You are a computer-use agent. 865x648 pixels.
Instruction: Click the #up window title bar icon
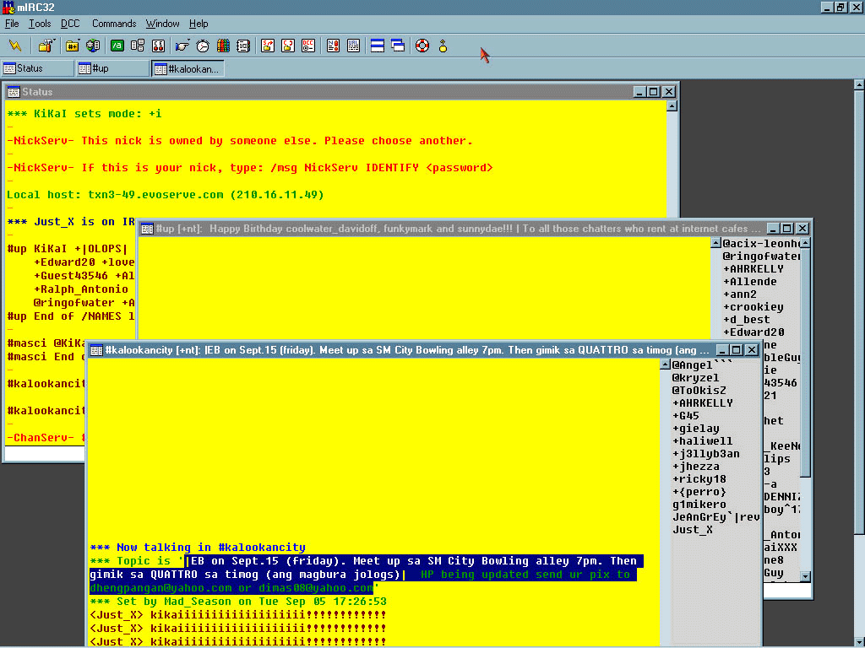147,229
